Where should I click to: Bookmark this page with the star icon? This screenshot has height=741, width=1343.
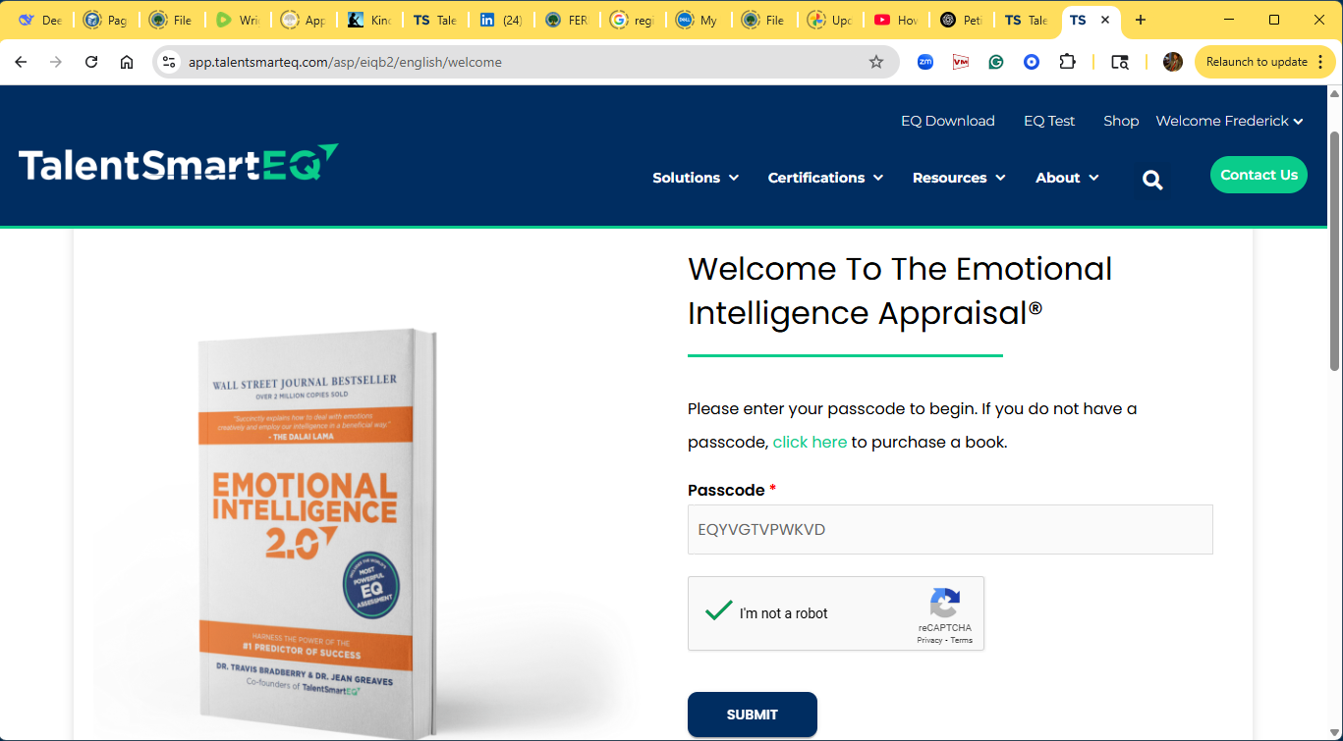tap(876, 62)
